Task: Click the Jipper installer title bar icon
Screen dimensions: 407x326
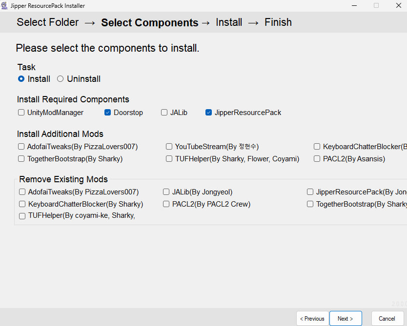Action: coord(4,5)
